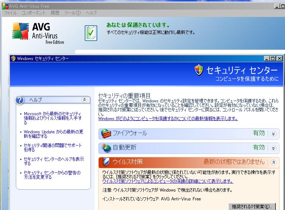
Task: Open the ファイル menu in AVG
Action: point(10,13)
